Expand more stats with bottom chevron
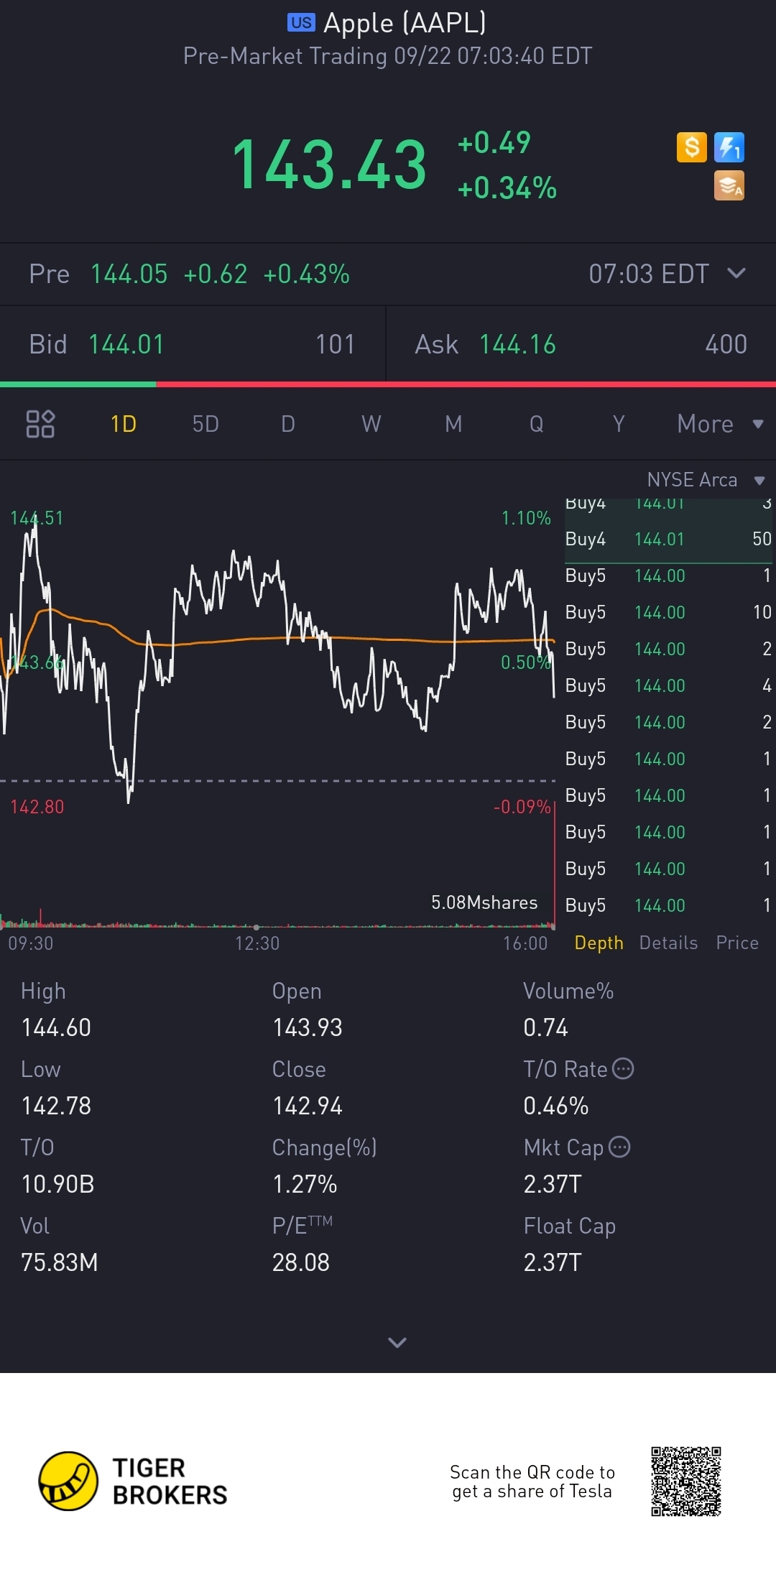Viewport: 776px width, 1590px height. (397, 1342)
